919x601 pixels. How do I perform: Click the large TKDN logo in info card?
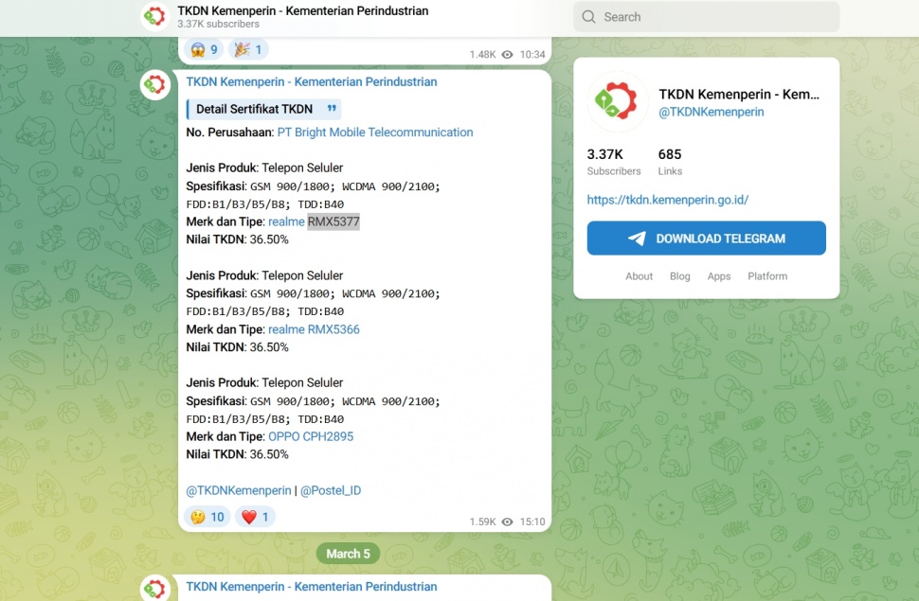pyautogui.click(x=617, y=102)
